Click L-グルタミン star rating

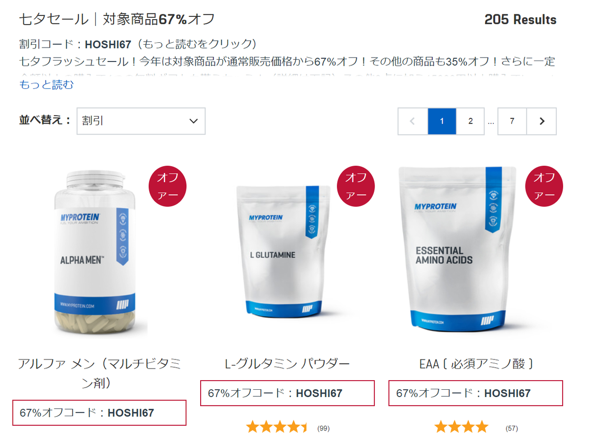point(277,427)
